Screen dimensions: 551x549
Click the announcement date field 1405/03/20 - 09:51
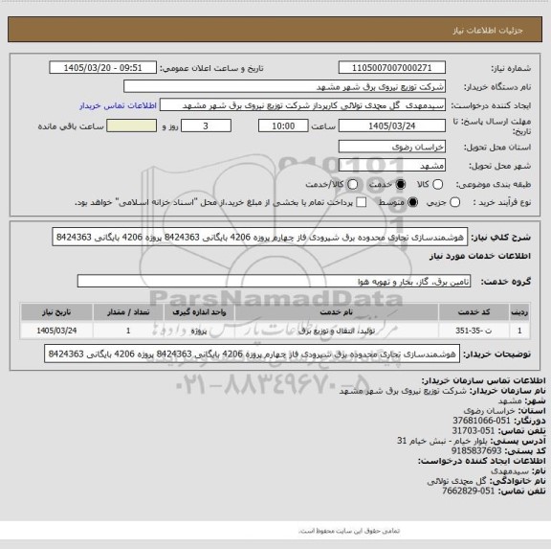tap(103, 68)
